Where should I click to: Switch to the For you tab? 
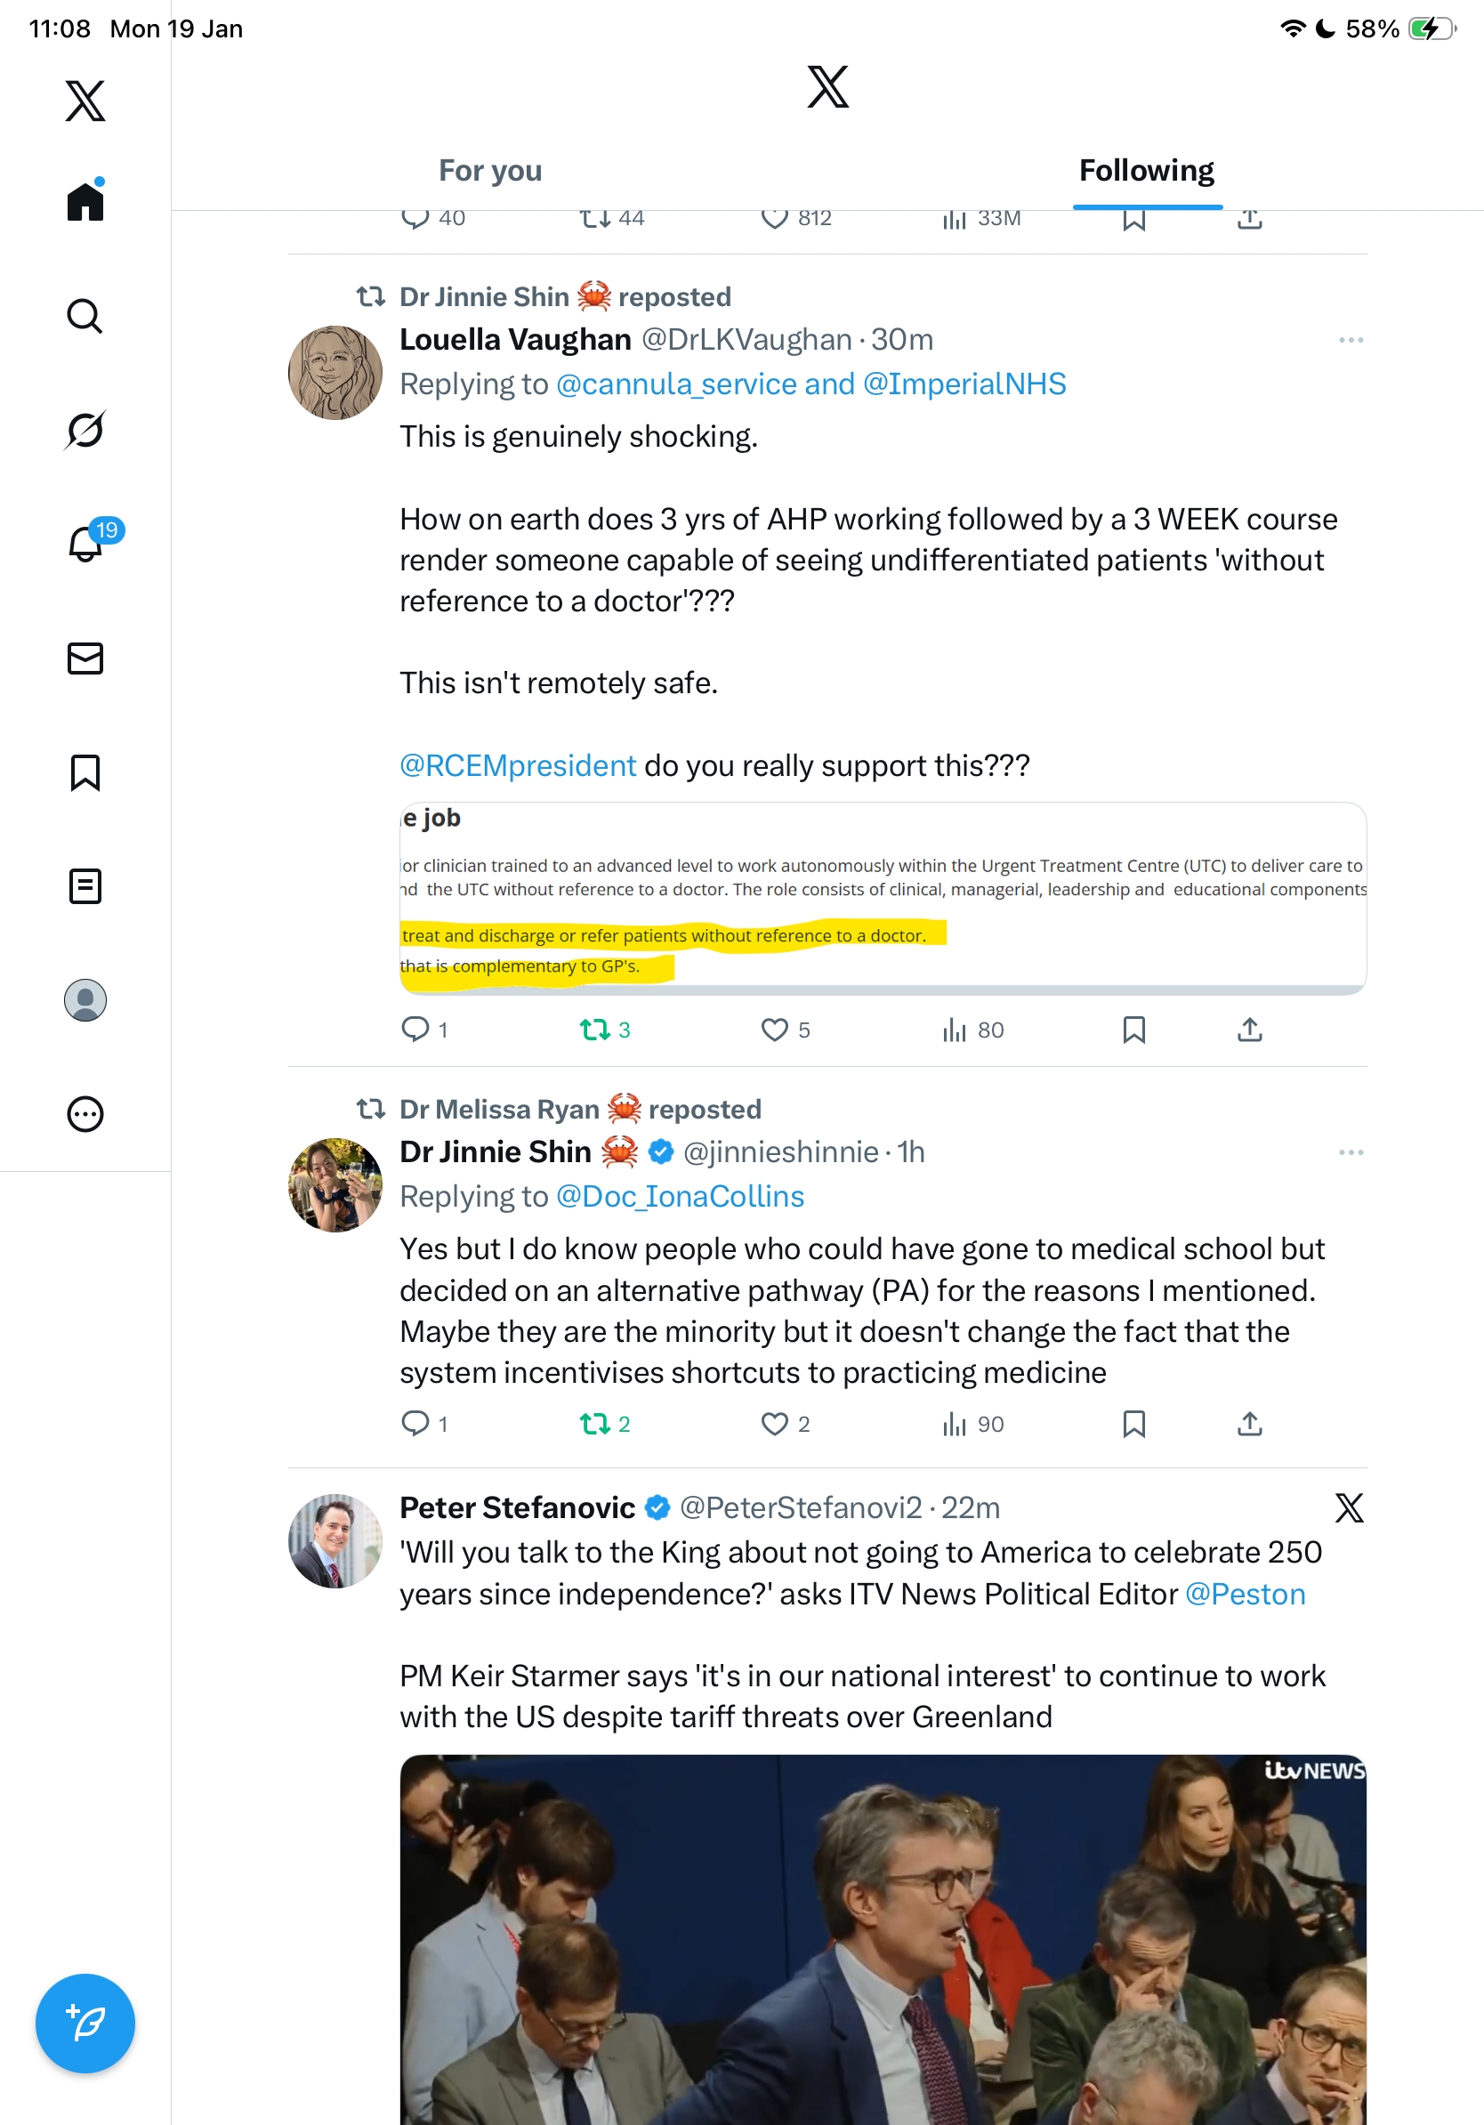click(490, 171)
